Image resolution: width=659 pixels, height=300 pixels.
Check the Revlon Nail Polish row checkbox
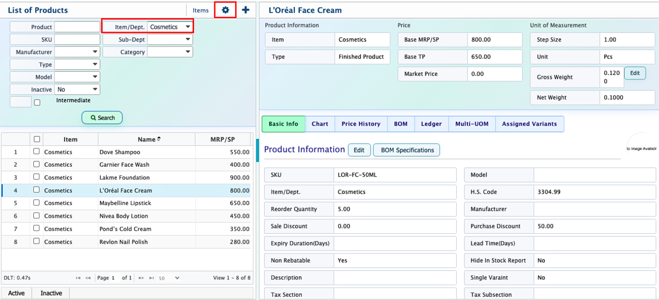coord(37,241)
